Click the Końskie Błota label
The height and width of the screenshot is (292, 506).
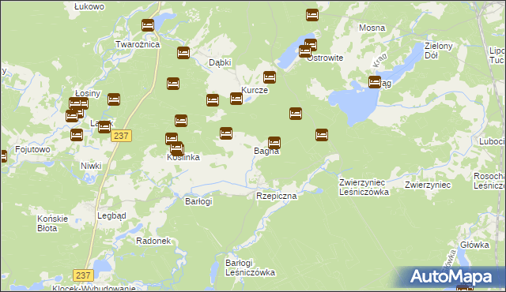tap(52, 223)
